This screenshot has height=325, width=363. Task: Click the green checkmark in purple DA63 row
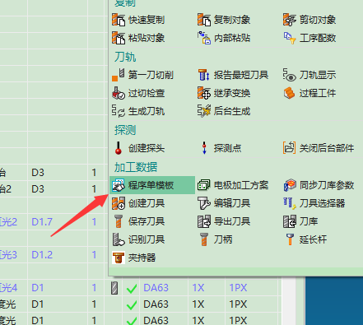(132, 288)
